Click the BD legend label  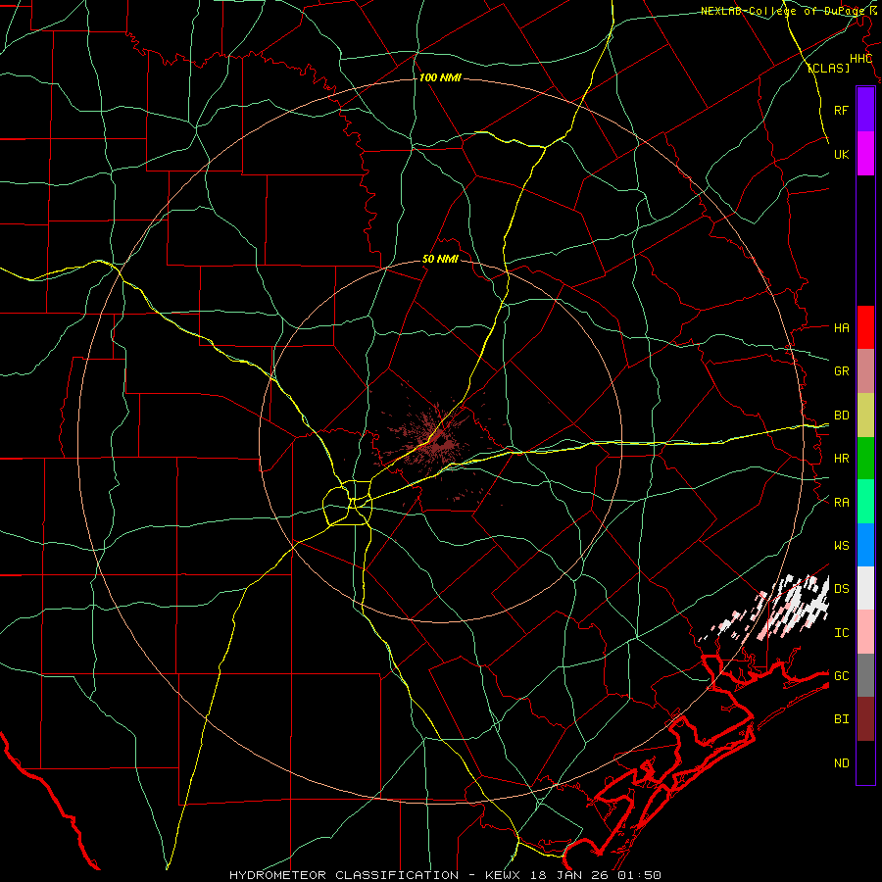841,416
